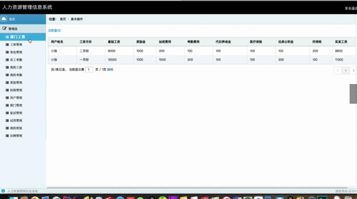Click the 代扣养老金 column header
The width and height of the screenshot is (357, 199).
coord(223,42)
